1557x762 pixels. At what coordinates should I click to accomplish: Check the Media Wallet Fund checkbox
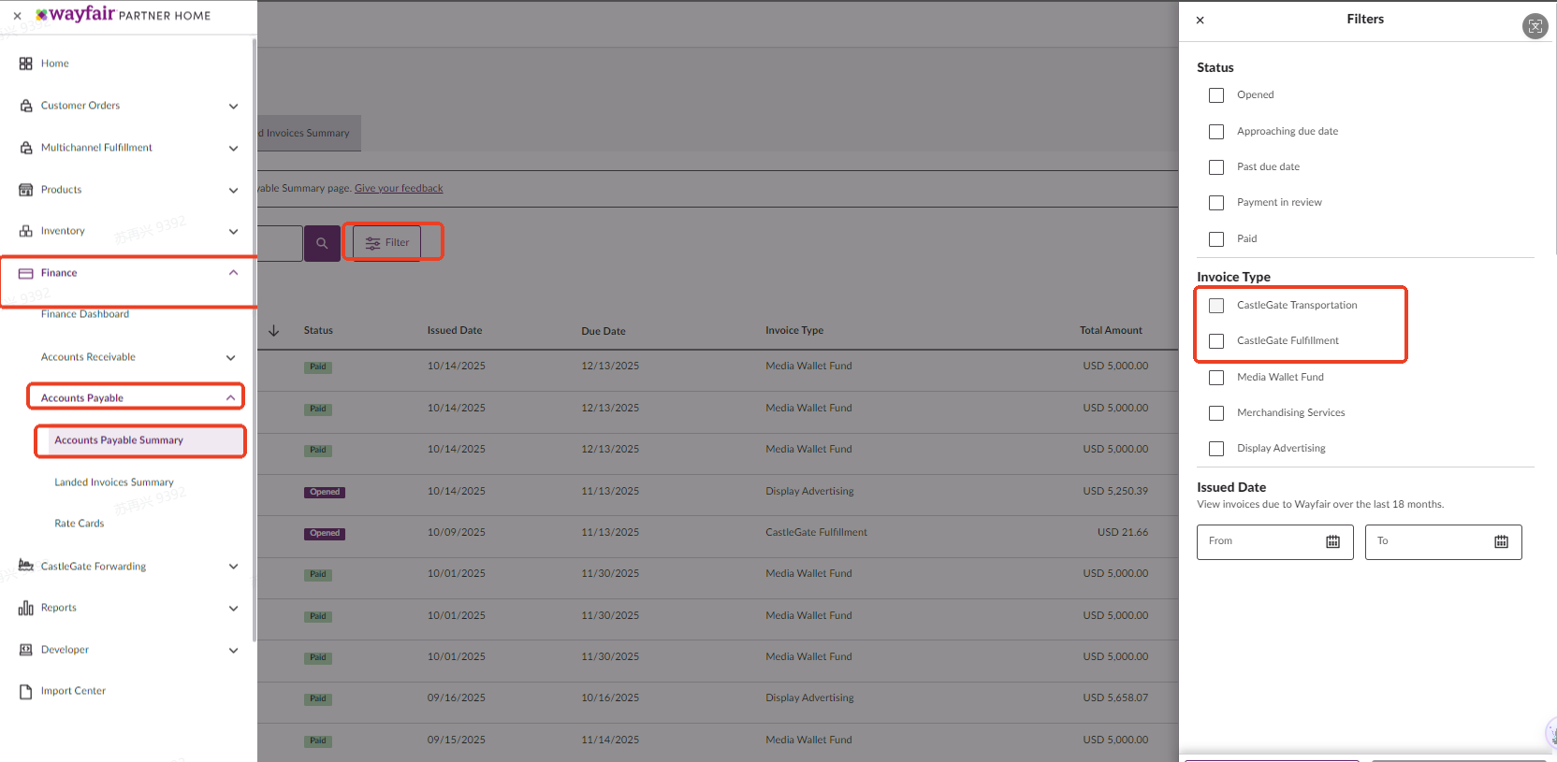pos(1216,378)
